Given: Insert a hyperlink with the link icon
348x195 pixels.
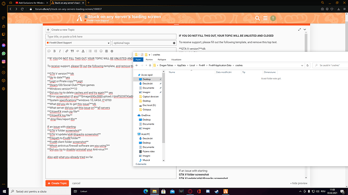Looking at the screenshot, I should (67, 51).
